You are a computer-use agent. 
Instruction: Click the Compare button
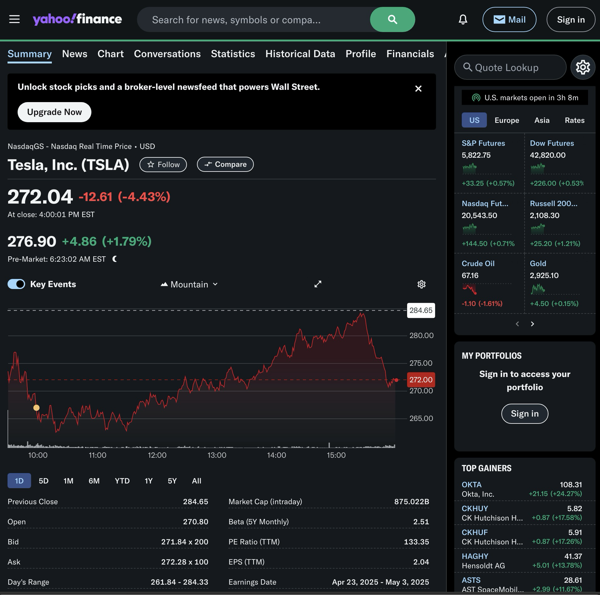click(225, 164)
